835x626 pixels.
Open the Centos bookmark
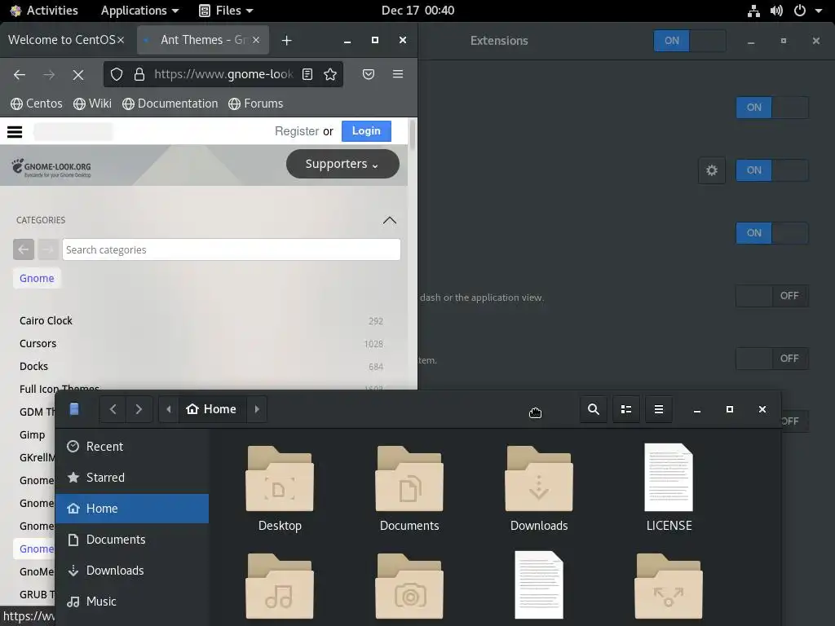(37, 104)
